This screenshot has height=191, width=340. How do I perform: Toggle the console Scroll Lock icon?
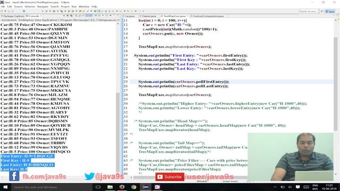(80, 16)
